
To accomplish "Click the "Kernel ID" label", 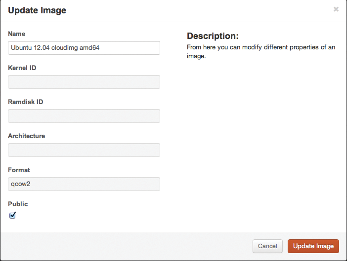I will 22,68.
